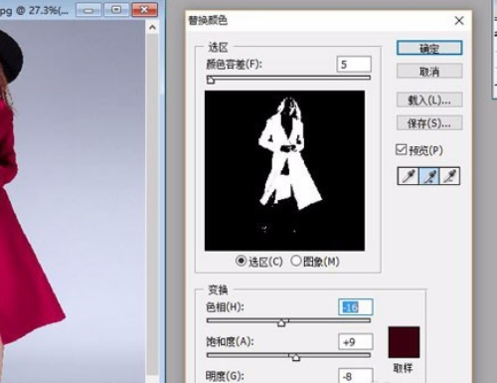Close the document image window

(x=144, y=10)
